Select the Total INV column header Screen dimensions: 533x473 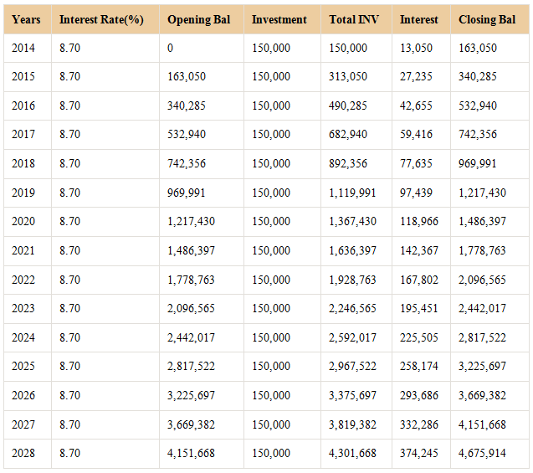(x=354, y=19)
